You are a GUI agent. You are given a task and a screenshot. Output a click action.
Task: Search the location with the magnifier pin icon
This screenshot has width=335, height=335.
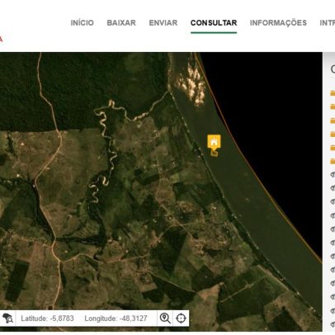tap(165, 318)
